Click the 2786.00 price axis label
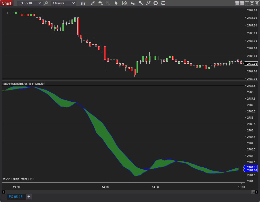The image size is (260, 202). (252, 33)
